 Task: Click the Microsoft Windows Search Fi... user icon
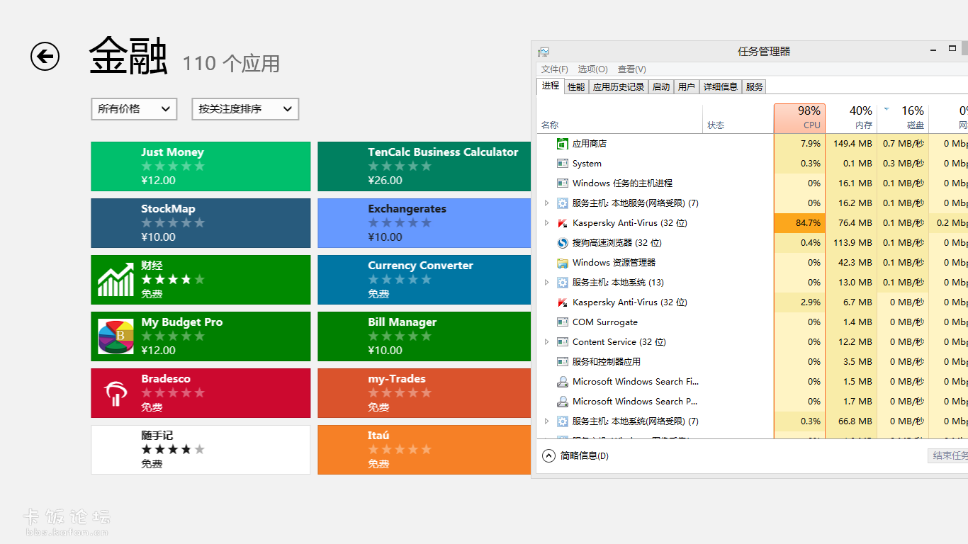[x=563, y=381]
